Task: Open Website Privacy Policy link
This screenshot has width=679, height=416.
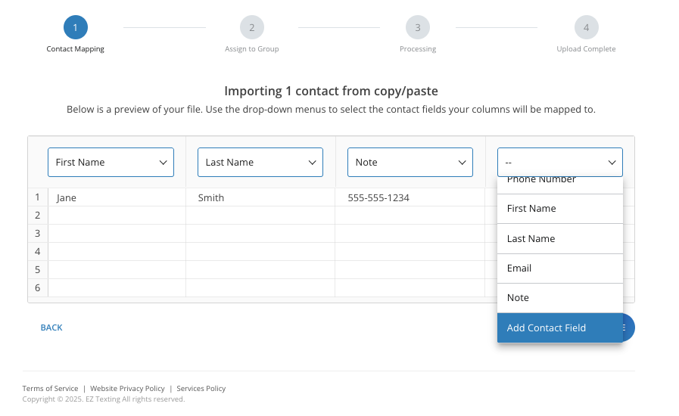Action: [x=127, y=388]
